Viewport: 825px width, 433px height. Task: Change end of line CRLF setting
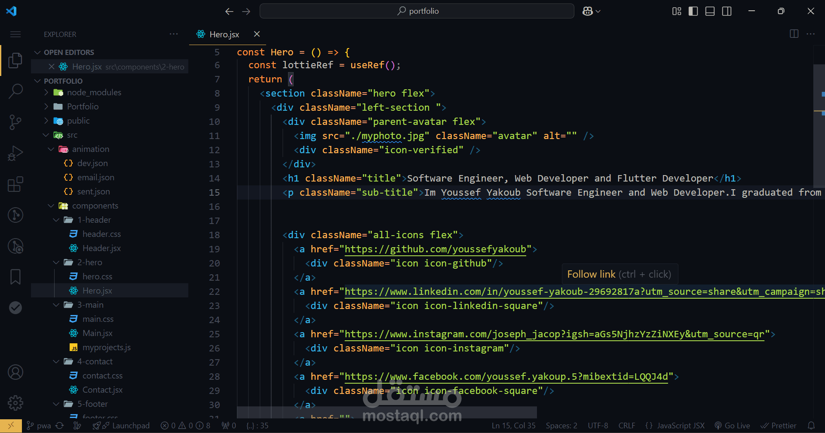point(627,426)
